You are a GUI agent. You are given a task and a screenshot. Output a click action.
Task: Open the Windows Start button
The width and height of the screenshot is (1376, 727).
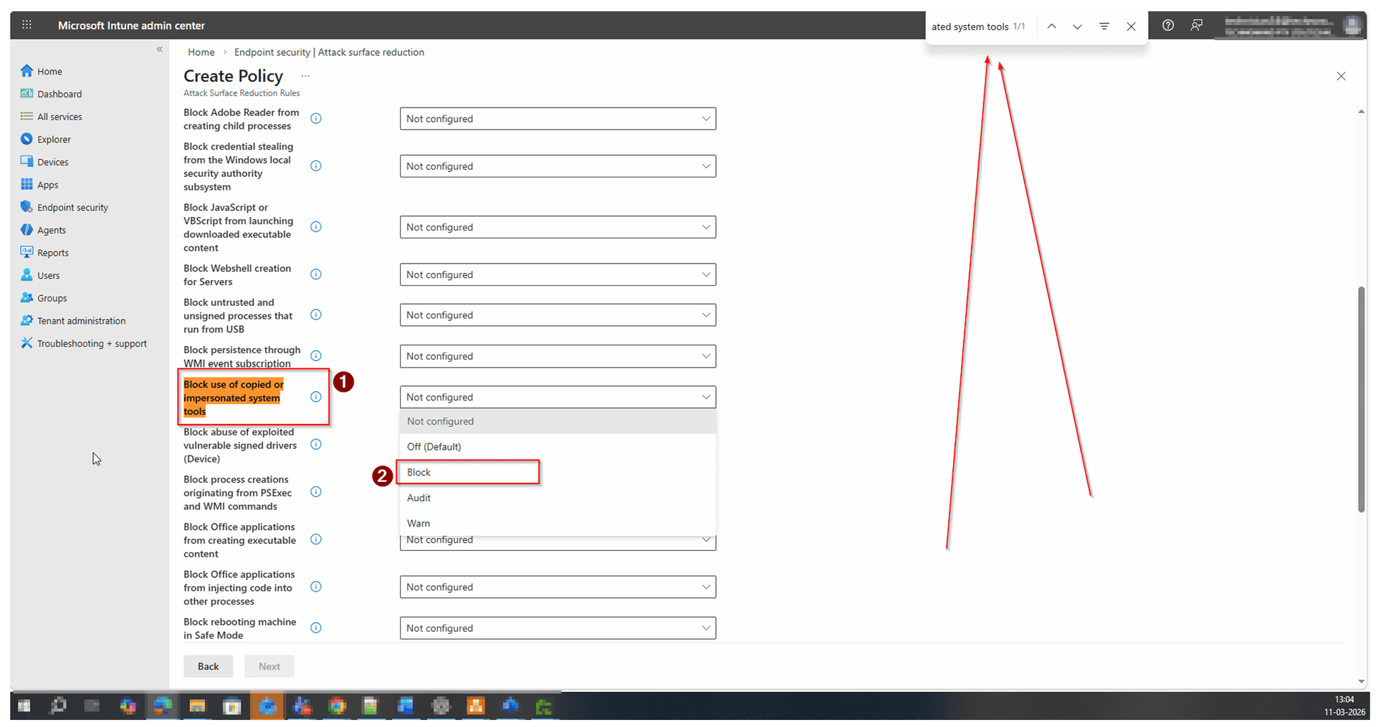(24, 706)
